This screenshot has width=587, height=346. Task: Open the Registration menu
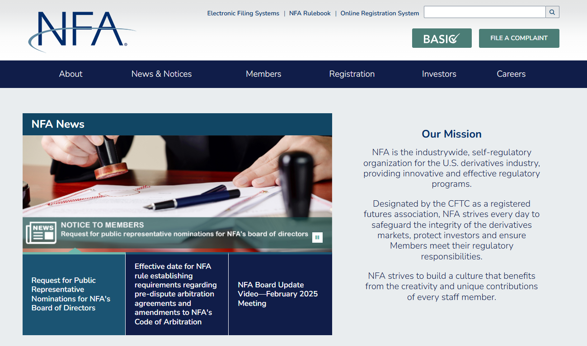coord(352,74)
